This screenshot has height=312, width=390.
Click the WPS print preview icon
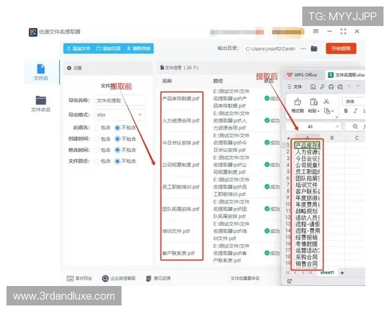(x=340, y=87)
